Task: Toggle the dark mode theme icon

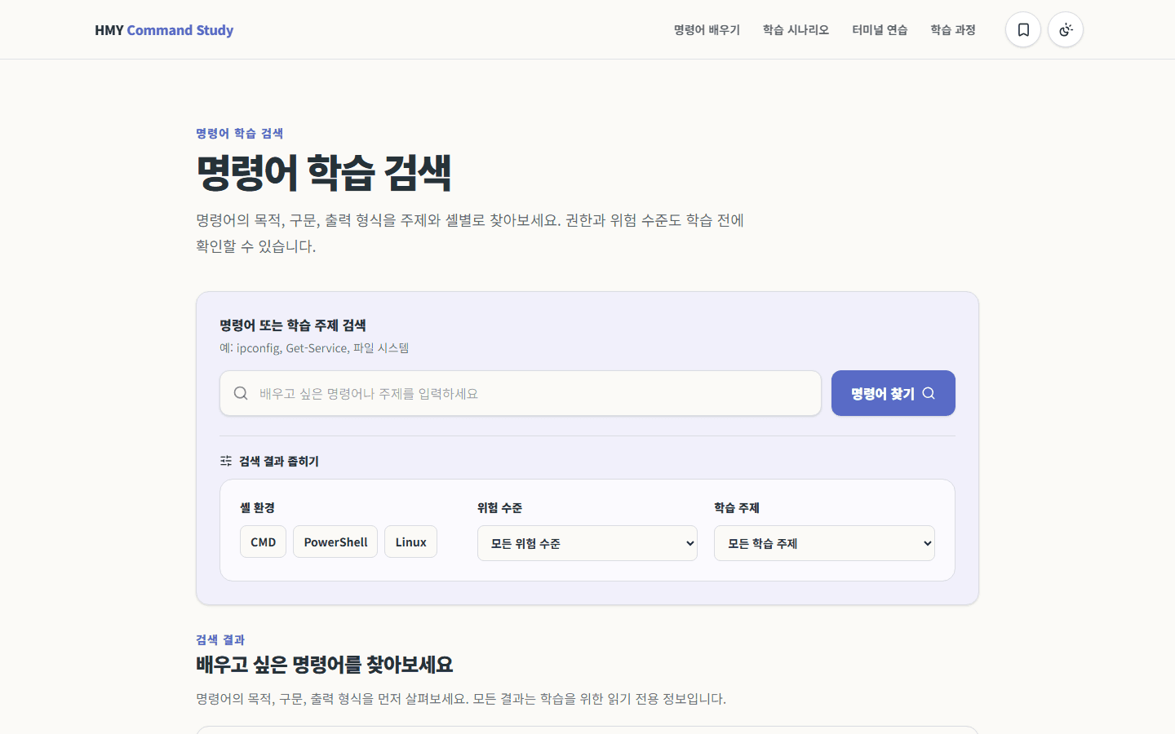Action: pyautogui.click(x=1066, y=29)
